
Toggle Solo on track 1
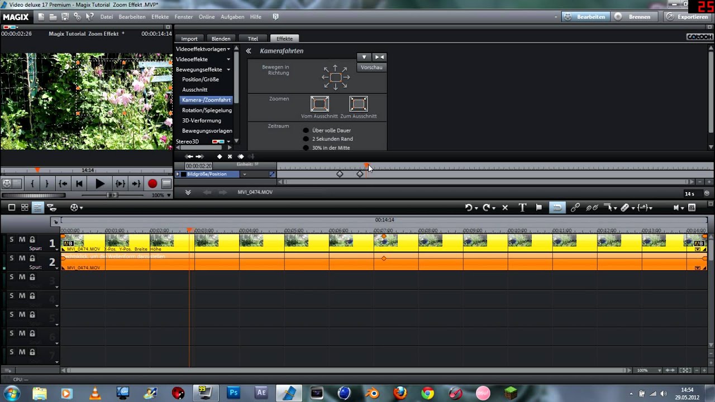click(x=11, y=240)
